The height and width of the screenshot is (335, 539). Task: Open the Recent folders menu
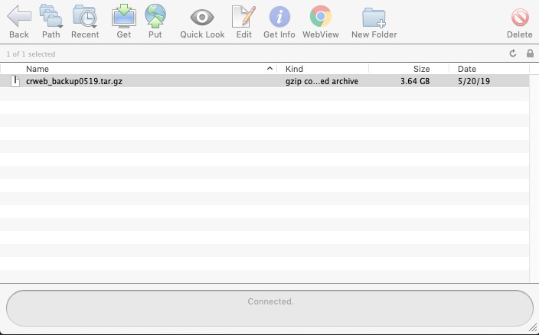click(x=85, y=21)
